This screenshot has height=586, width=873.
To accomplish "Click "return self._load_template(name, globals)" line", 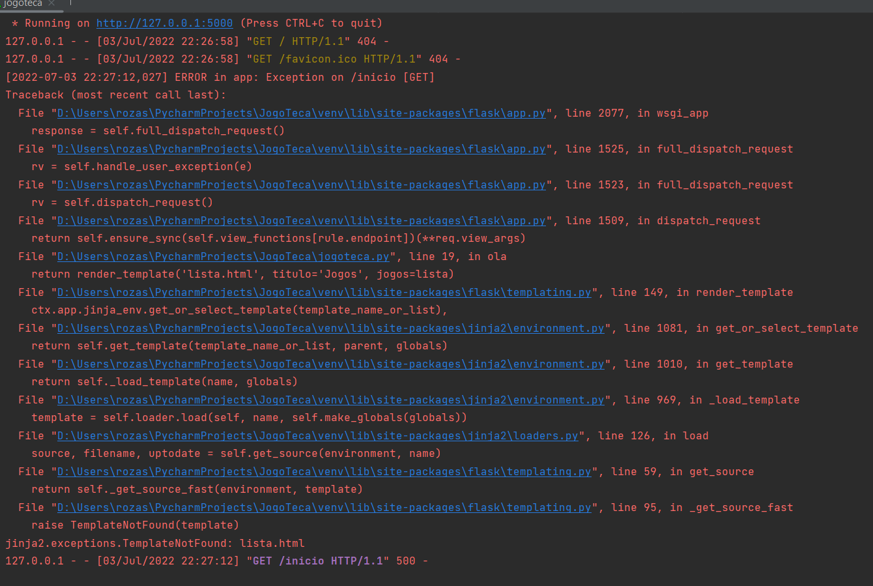I will point(165,382).
